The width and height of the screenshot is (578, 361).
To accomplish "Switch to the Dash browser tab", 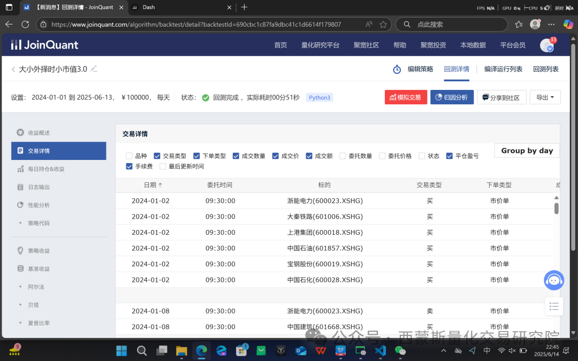I will (182, 7).
